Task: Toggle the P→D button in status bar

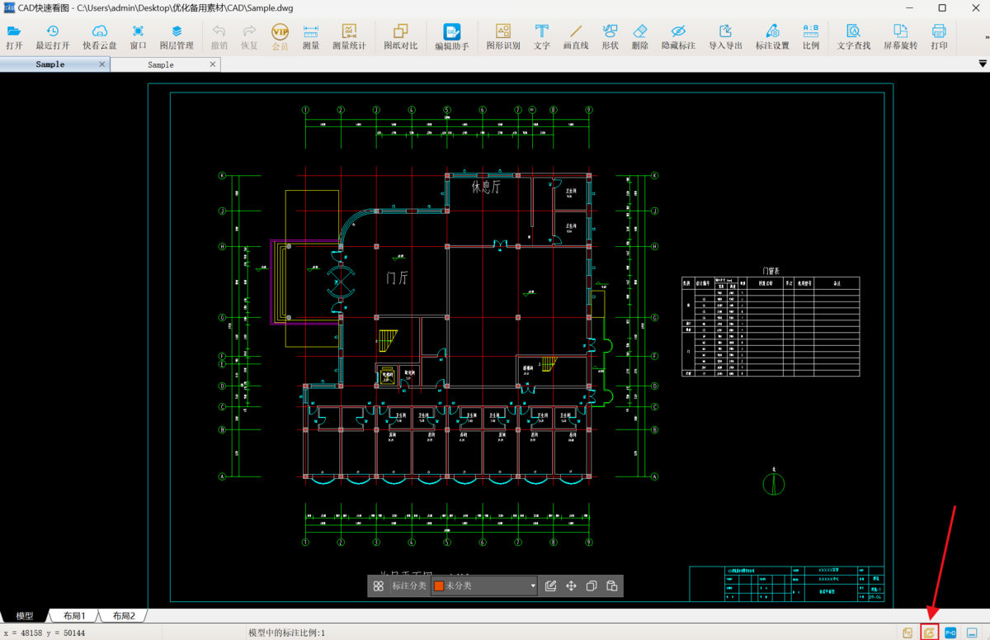Action: coord(950,633)
